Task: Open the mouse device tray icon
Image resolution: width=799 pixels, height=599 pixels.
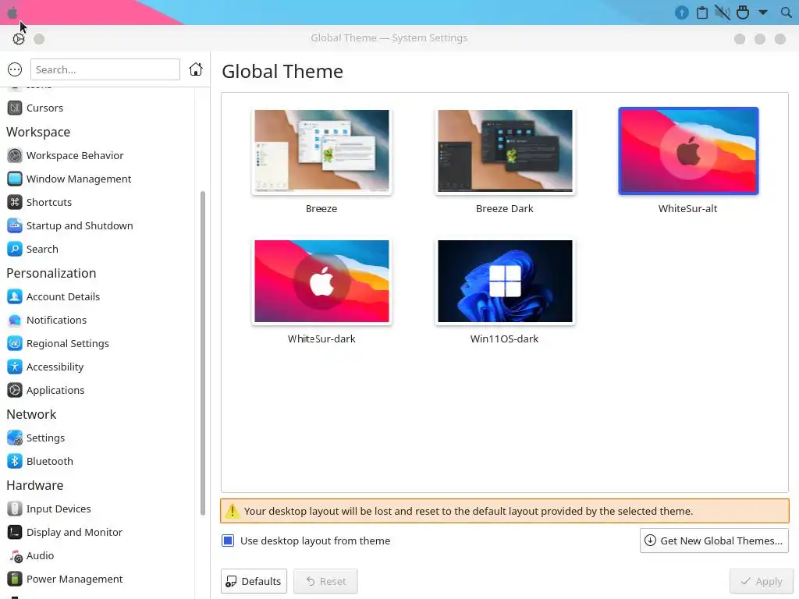Action: [743, 12]
